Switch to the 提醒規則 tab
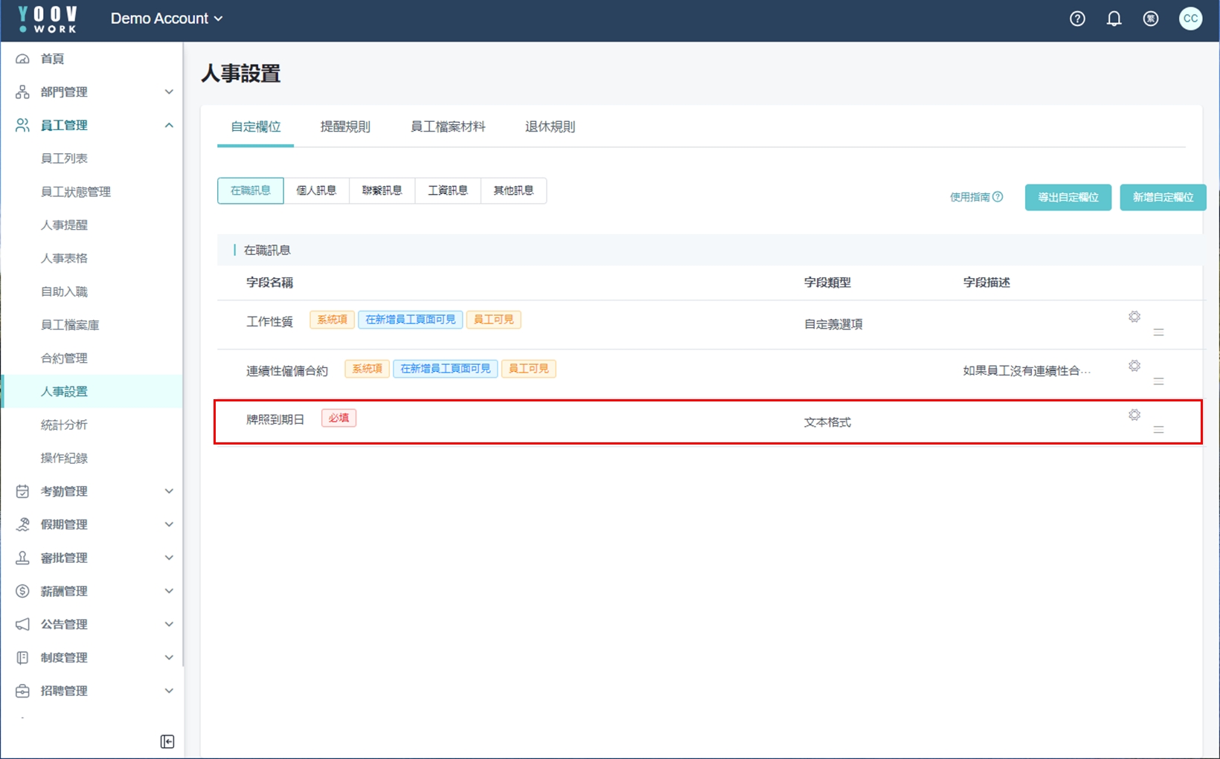Screen dimensions: 1220x759 345,126
